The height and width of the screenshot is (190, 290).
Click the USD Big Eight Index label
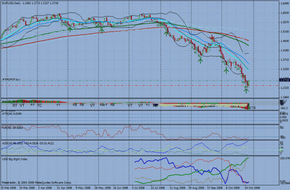click(14, 159)
